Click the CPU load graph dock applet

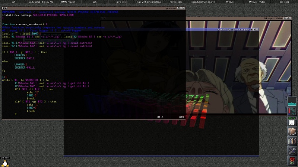[x=292, y=100]
